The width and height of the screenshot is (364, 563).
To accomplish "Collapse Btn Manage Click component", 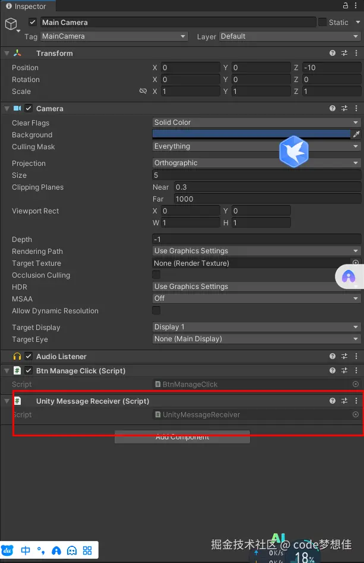I will pos(7,370).
